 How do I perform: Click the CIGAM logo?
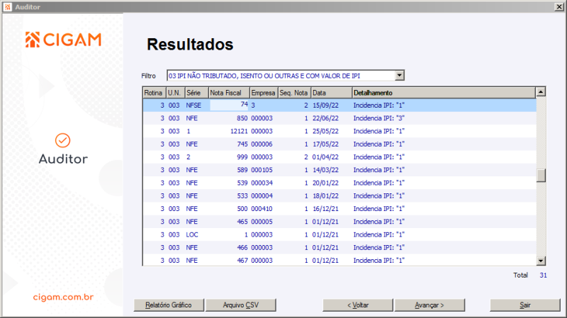click(x=63, y=40)
